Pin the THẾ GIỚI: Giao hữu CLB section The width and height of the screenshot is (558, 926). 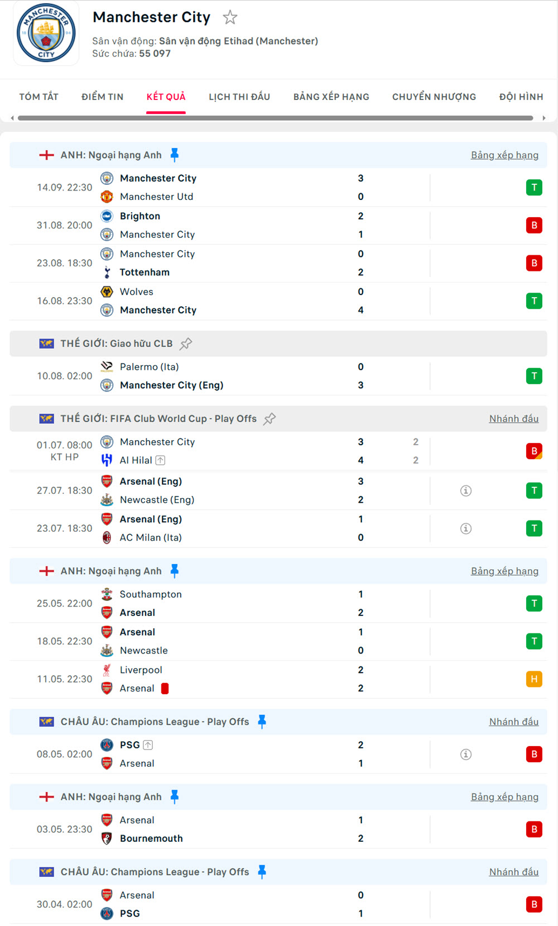tap(186, 343)
